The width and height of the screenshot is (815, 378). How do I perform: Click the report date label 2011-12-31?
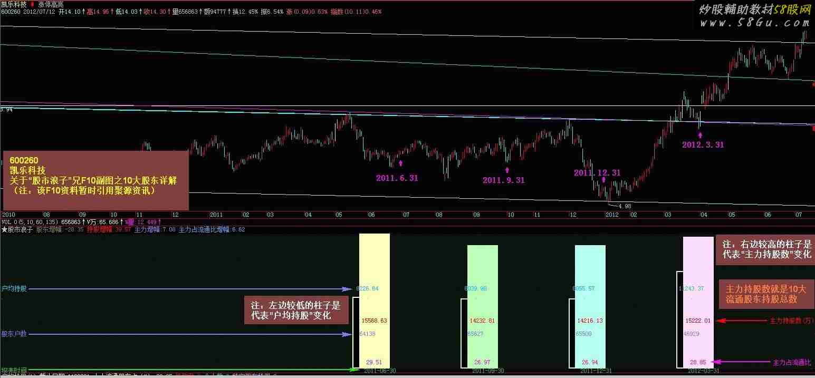[x=596, y=371]
